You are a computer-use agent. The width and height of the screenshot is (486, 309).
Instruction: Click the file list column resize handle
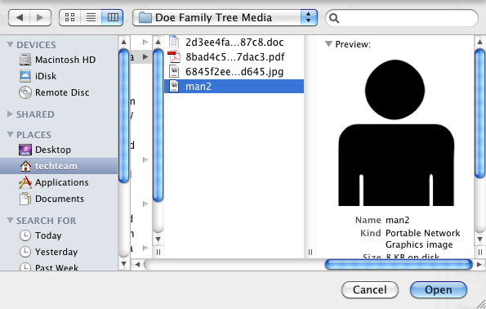[x=310, y=253]
